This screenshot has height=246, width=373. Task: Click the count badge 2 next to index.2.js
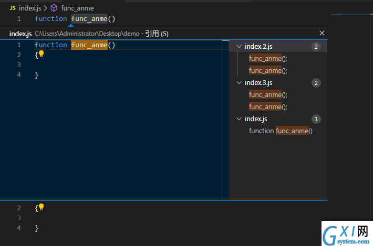tap(316, 47)
